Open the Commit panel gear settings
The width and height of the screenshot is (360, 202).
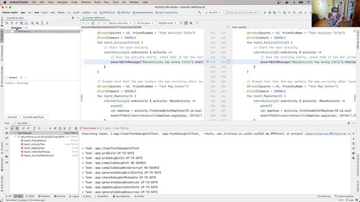click(73, 18)
